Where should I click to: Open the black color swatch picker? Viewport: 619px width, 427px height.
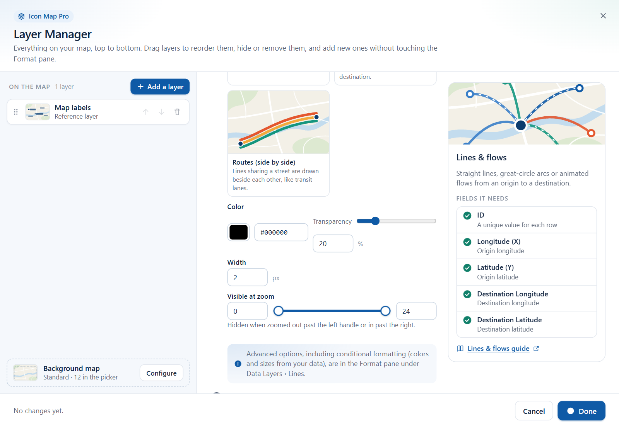(x=239, y=232)
